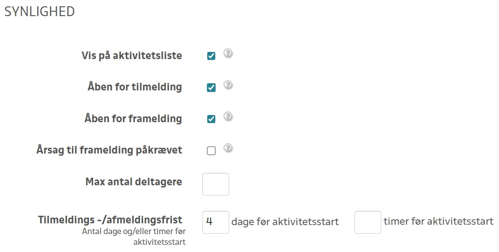Click the 'timer før aktivitetsstart' text
Screen dimensions: 499x252
click(439, 222)
